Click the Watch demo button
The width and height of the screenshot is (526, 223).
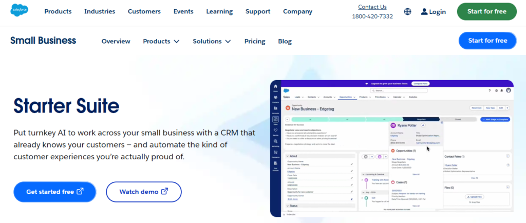[x=144, y=192]
